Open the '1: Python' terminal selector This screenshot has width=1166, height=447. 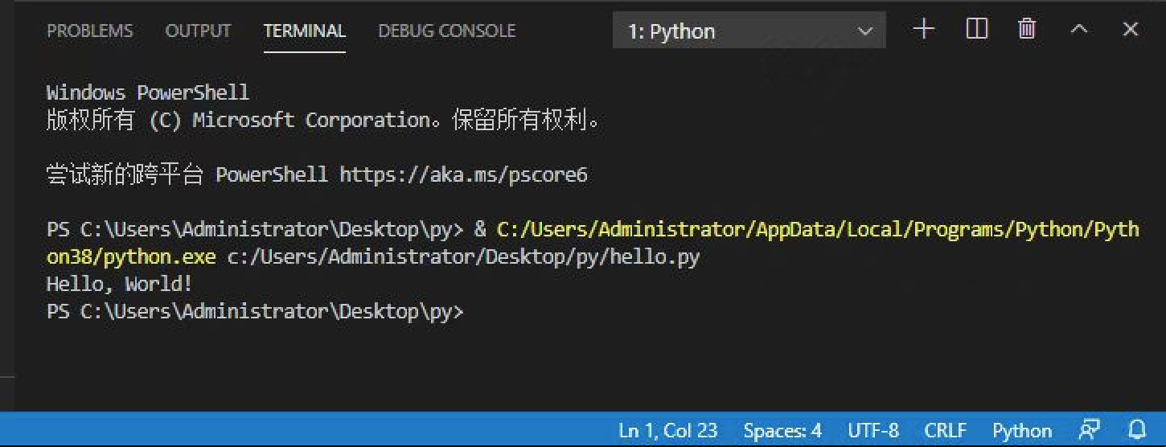click(x=749, y=31)
